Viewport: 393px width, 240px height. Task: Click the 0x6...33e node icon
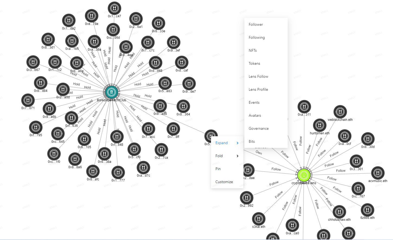coord(158,23)
